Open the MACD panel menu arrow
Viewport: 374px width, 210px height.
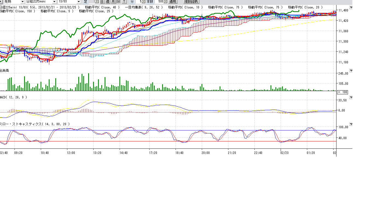pyautogui.click(x=351, y=97)
